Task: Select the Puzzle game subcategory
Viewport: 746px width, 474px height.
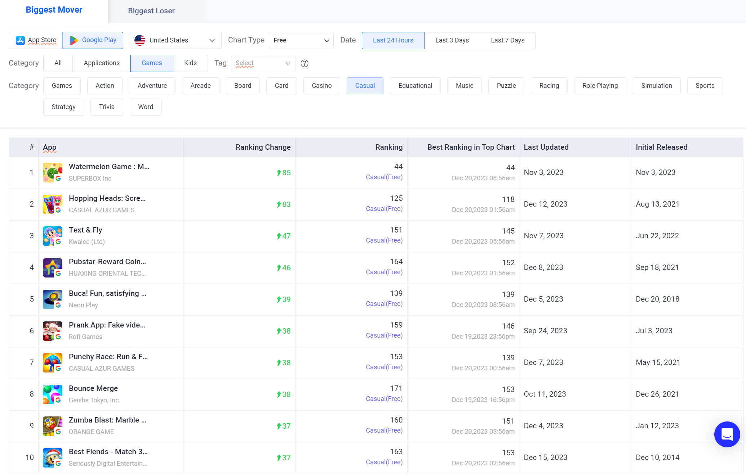Action: pos(506,86)
